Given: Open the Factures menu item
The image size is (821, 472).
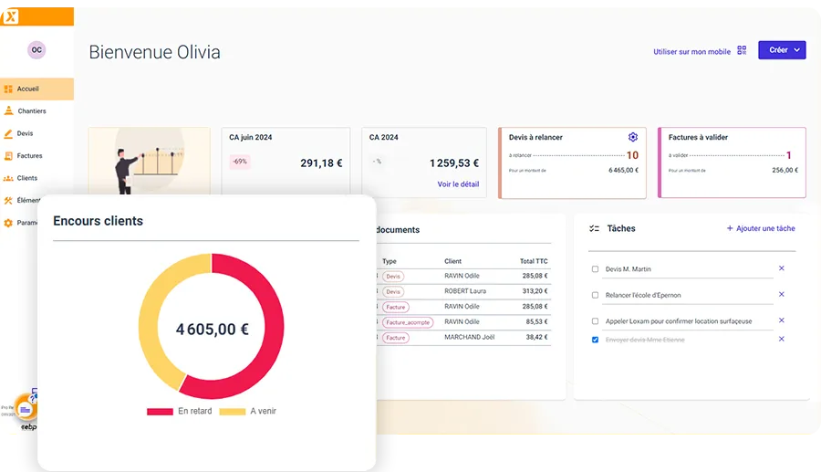Looking at the screenshot, I should [29, 156].
